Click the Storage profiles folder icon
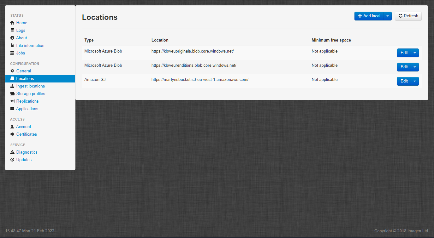Viewport: 434px width, 238px height. point(12,93)
